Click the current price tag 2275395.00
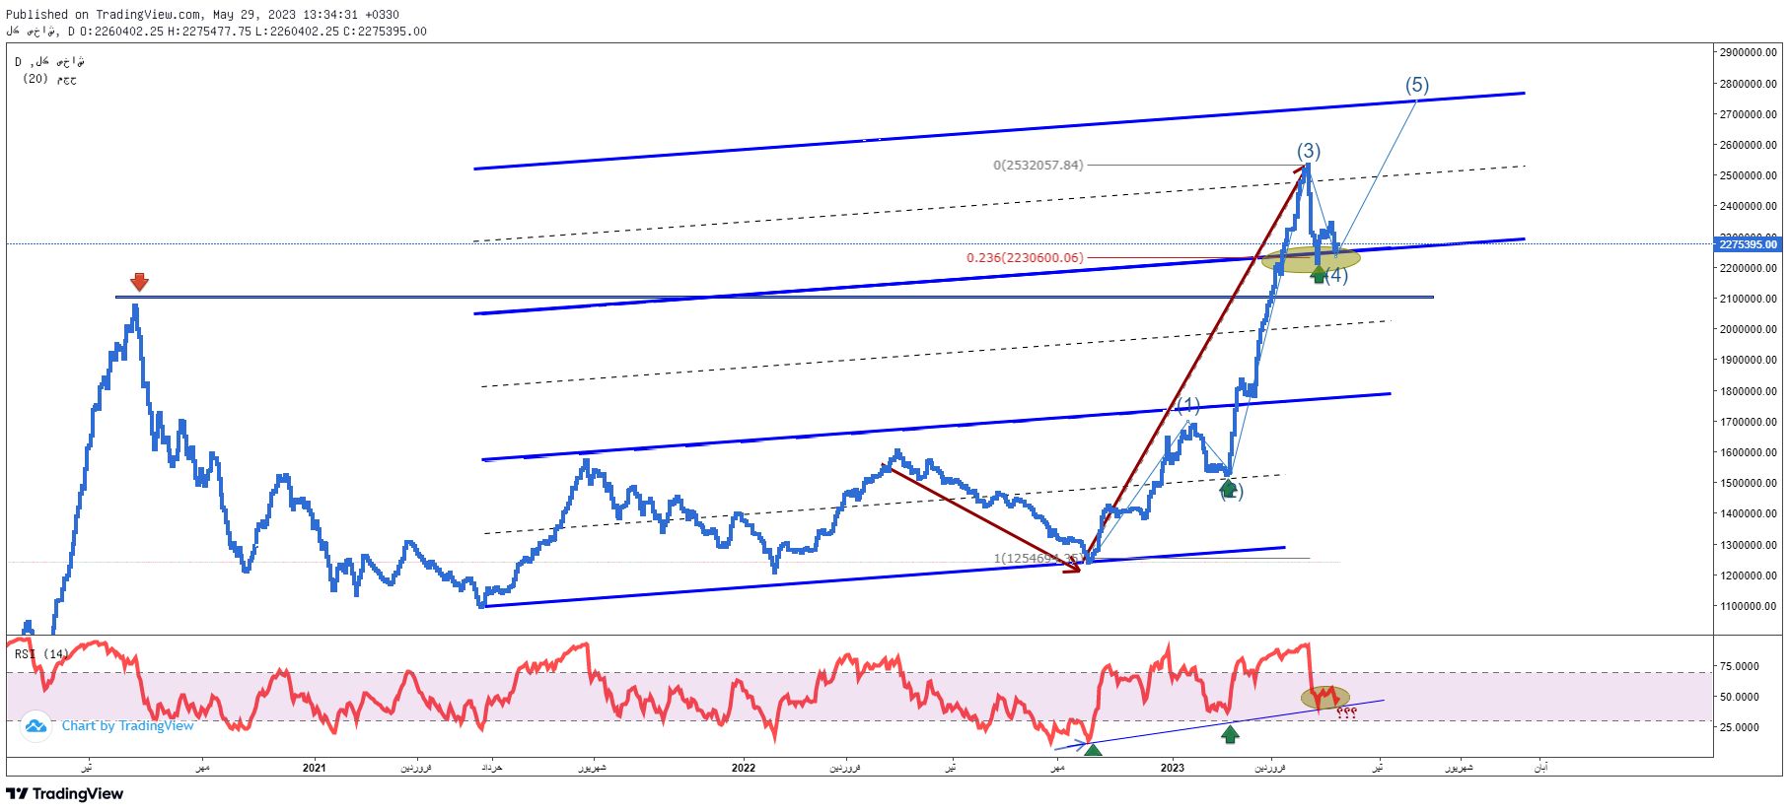Screen dimensions: 1789x812 click(1748, 244)
